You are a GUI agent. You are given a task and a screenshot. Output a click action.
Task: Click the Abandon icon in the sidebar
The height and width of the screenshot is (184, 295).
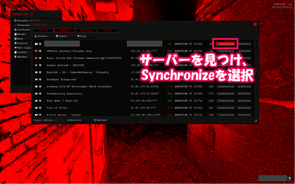point(15,57)
